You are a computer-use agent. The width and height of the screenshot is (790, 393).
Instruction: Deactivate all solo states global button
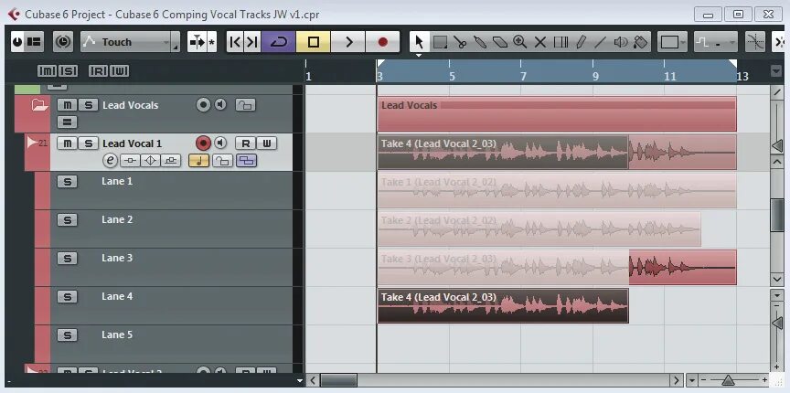(68, 71)
